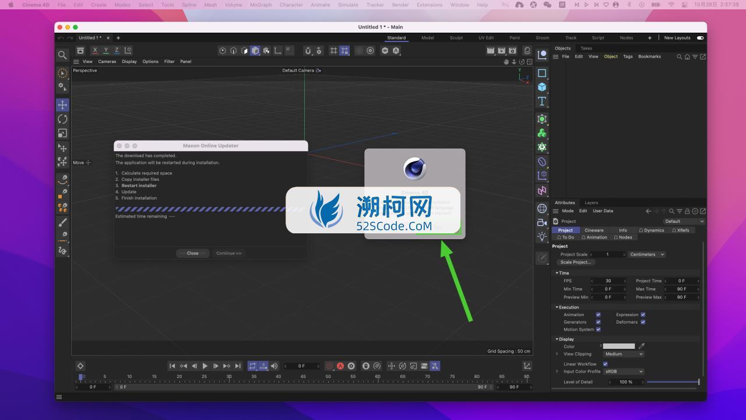Screen dimensions: 746x420
Task: Open the View Clipping Medium dropdown
Action: click(624, 354)
